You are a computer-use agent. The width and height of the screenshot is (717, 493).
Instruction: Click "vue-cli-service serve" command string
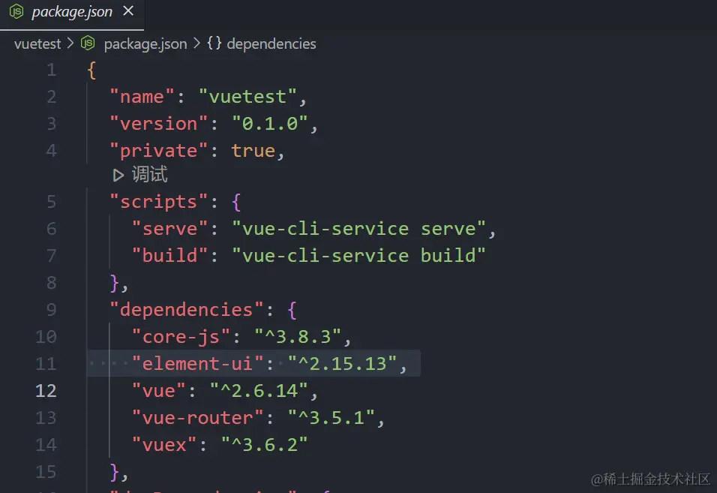click(x=359, y=229)
